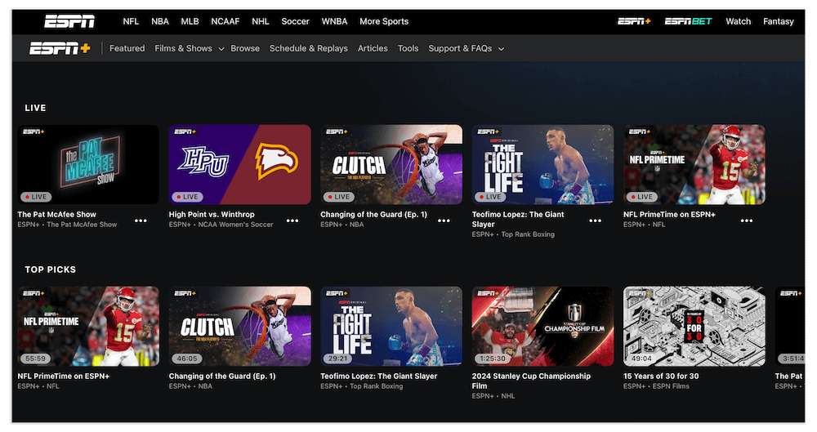
Task: Open more options for live NFL PrimeTime
Action: (747, 220)
